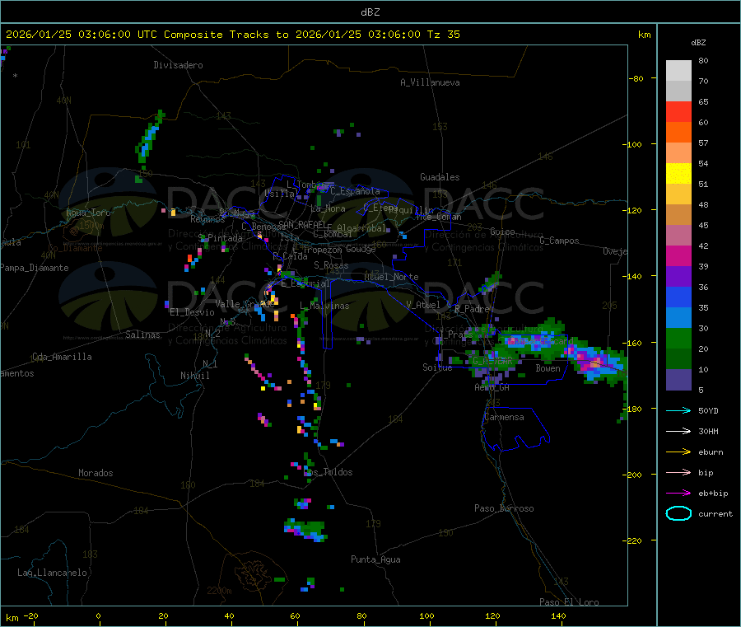Click the Pampa_Diamante label
Viewport: 741px width, 627px height.
35,268
